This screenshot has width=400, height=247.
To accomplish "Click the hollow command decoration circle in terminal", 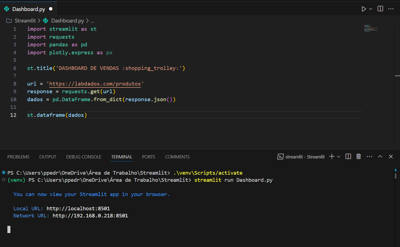I will coord(4,180).
